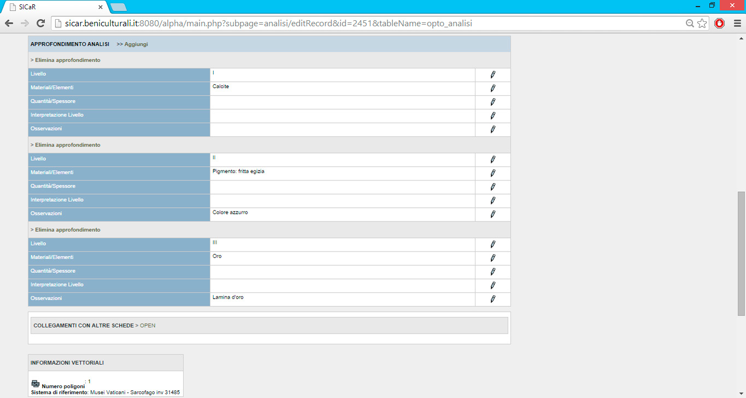Edit the Livello value "I" with its pencil
The height and width of the screenshot is (398, 746).
[x=492, y=75]
